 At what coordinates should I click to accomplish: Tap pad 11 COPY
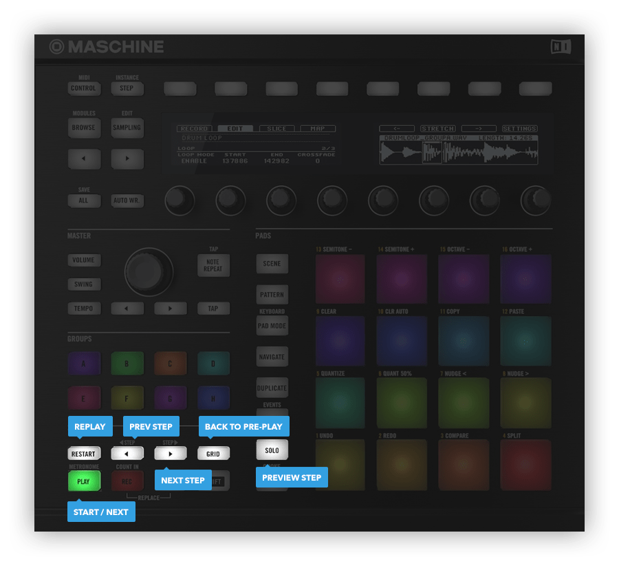tap(464, 341)
